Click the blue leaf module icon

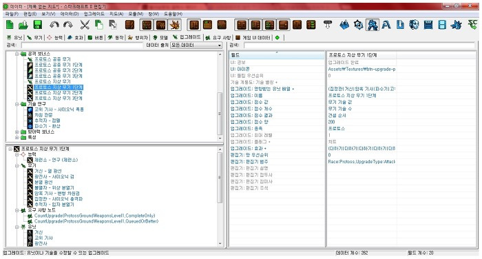coord(456,25)
